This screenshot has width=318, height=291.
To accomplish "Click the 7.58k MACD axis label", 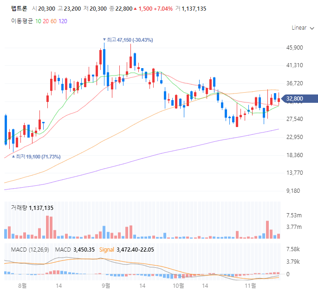I will click(x=293, y=249).
